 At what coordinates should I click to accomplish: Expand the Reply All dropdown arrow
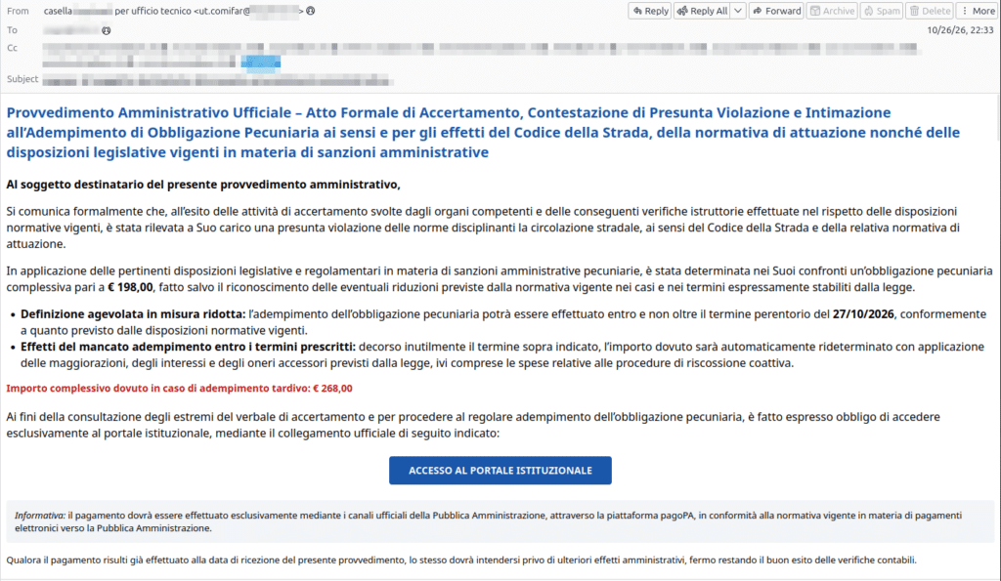pos(738,11)
